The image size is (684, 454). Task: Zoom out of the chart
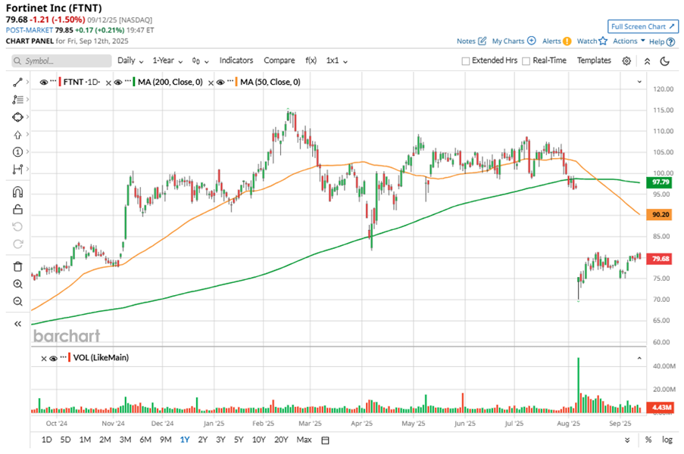coord(17,301)
